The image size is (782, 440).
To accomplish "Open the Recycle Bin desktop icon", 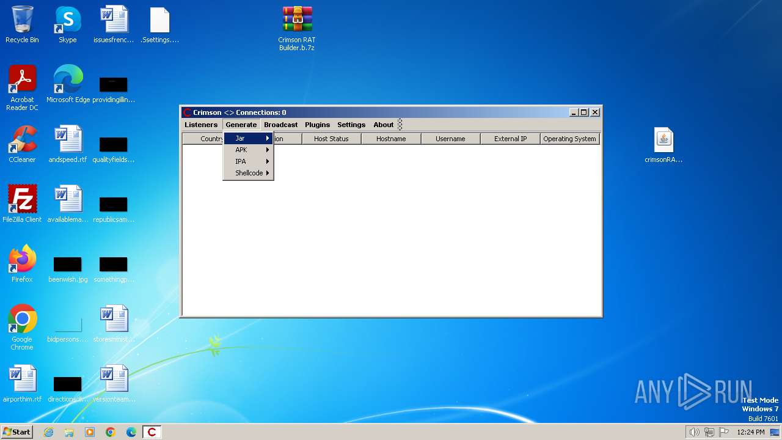I will tap(22, 24).
